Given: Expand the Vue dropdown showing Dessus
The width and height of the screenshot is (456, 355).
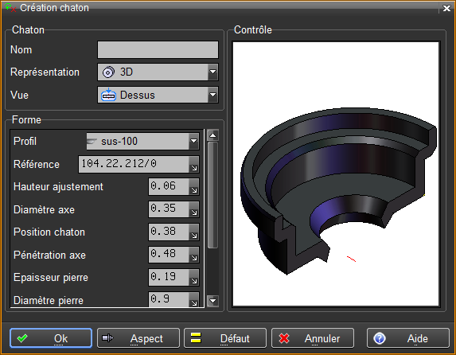Looking at the screenshot, I should (x=158, y=95).
